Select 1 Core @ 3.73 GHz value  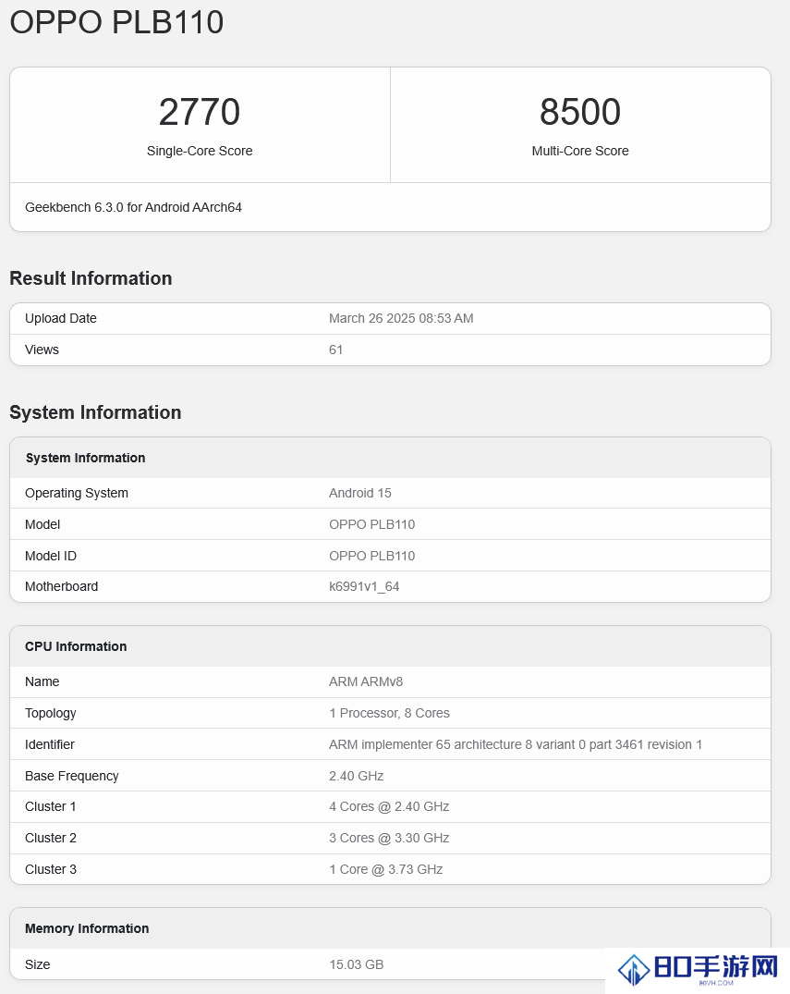coord(386,869)
